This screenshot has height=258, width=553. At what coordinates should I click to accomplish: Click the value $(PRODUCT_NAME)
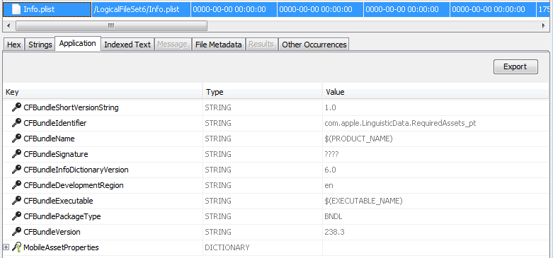point(358,139)
